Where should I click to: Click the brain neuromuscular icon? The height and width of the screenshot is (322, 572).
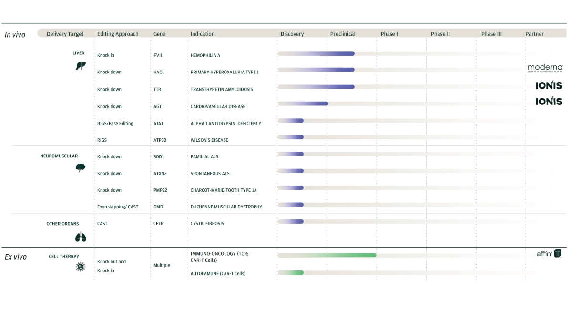point(81,167)
